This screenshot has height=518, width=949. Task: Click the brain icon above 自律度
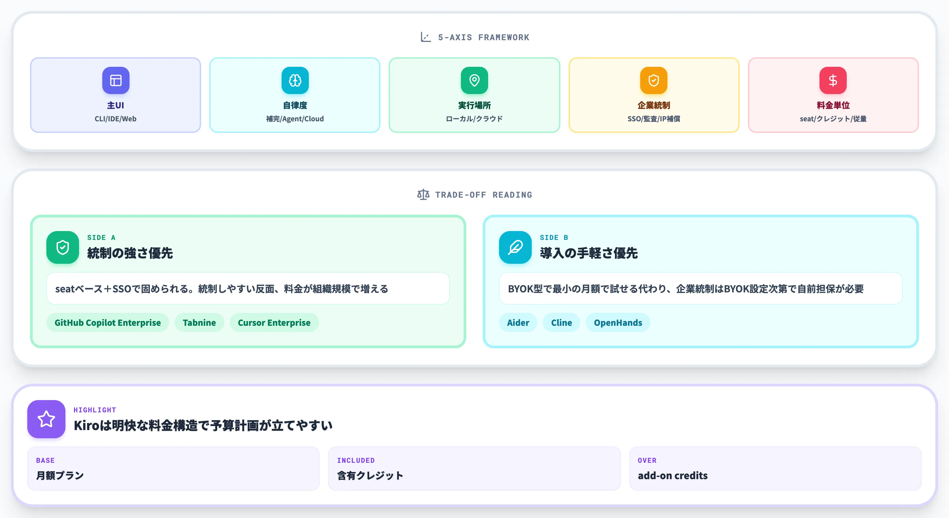[295, 80]
